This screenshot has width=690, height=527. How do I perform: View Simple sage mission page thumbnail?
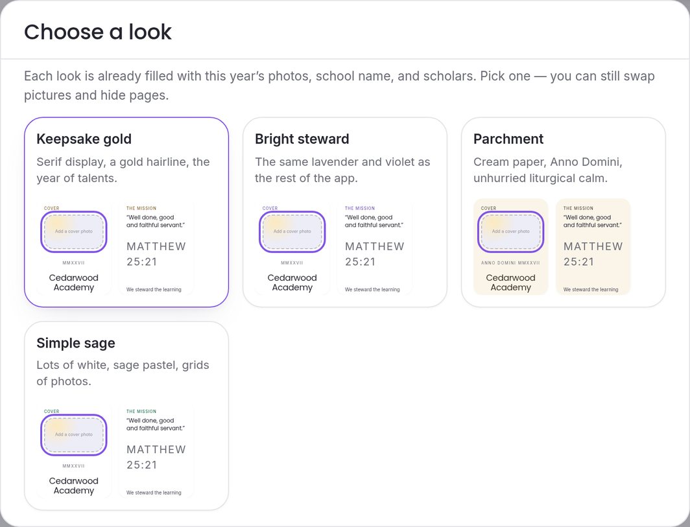point(156,450)
